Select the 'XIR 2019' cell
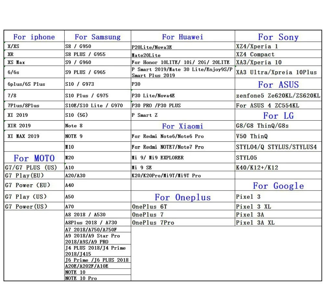Screen dimensions: 325x287 pyautogui.click(x=34, y=125)
